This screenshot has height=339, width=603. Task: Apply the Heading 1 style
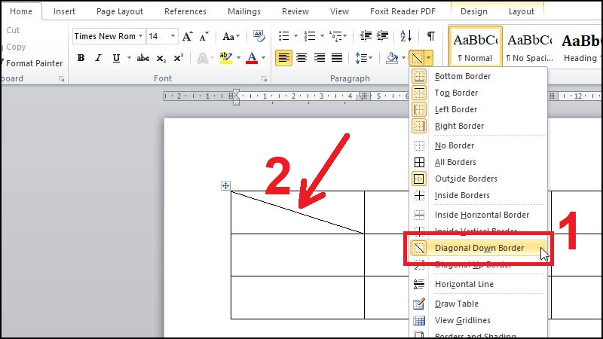point(580,47)
